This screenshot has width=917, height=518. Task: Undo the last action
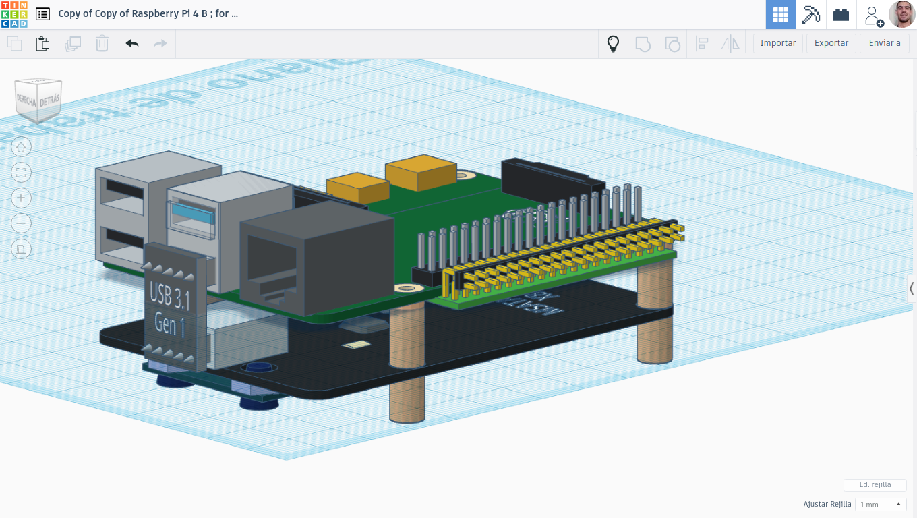click(132, 44)
